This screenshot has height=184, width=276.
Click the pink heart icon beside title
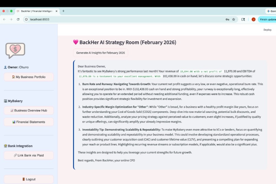76,42
